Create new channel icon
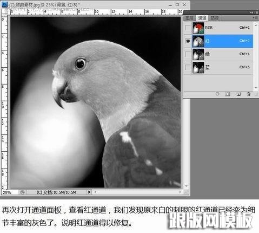 [238, 94]
